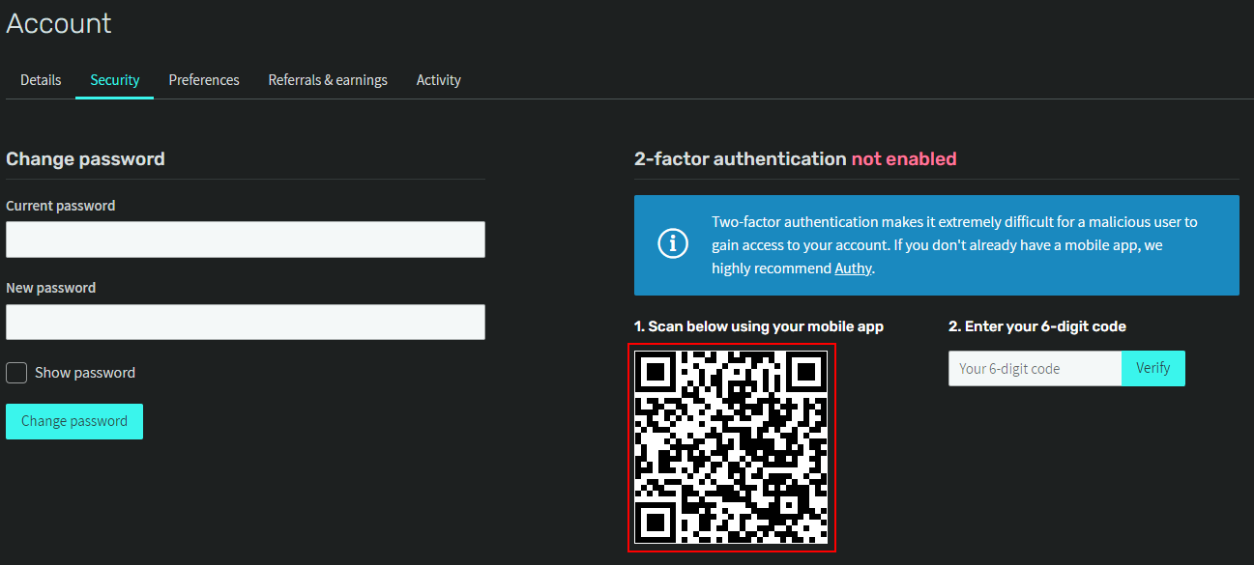Switch to the Preferences tab
This screenshot has width=1254, height=565.
[204, 80]
